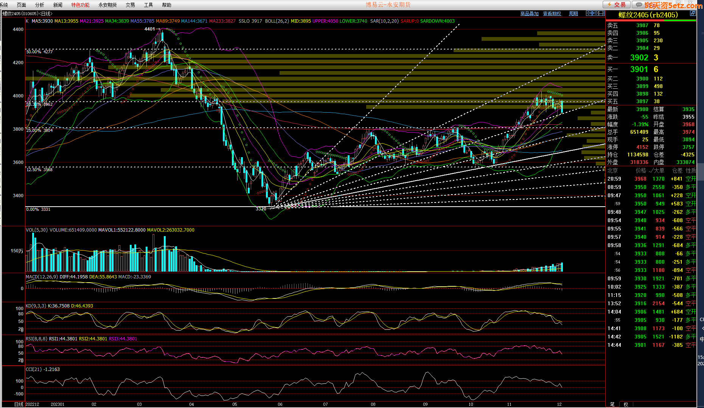Click the chart title 螺纹2405(010605)<日线>
The height and width of the screenshot is (408, 704).
[x=27, y=14]
